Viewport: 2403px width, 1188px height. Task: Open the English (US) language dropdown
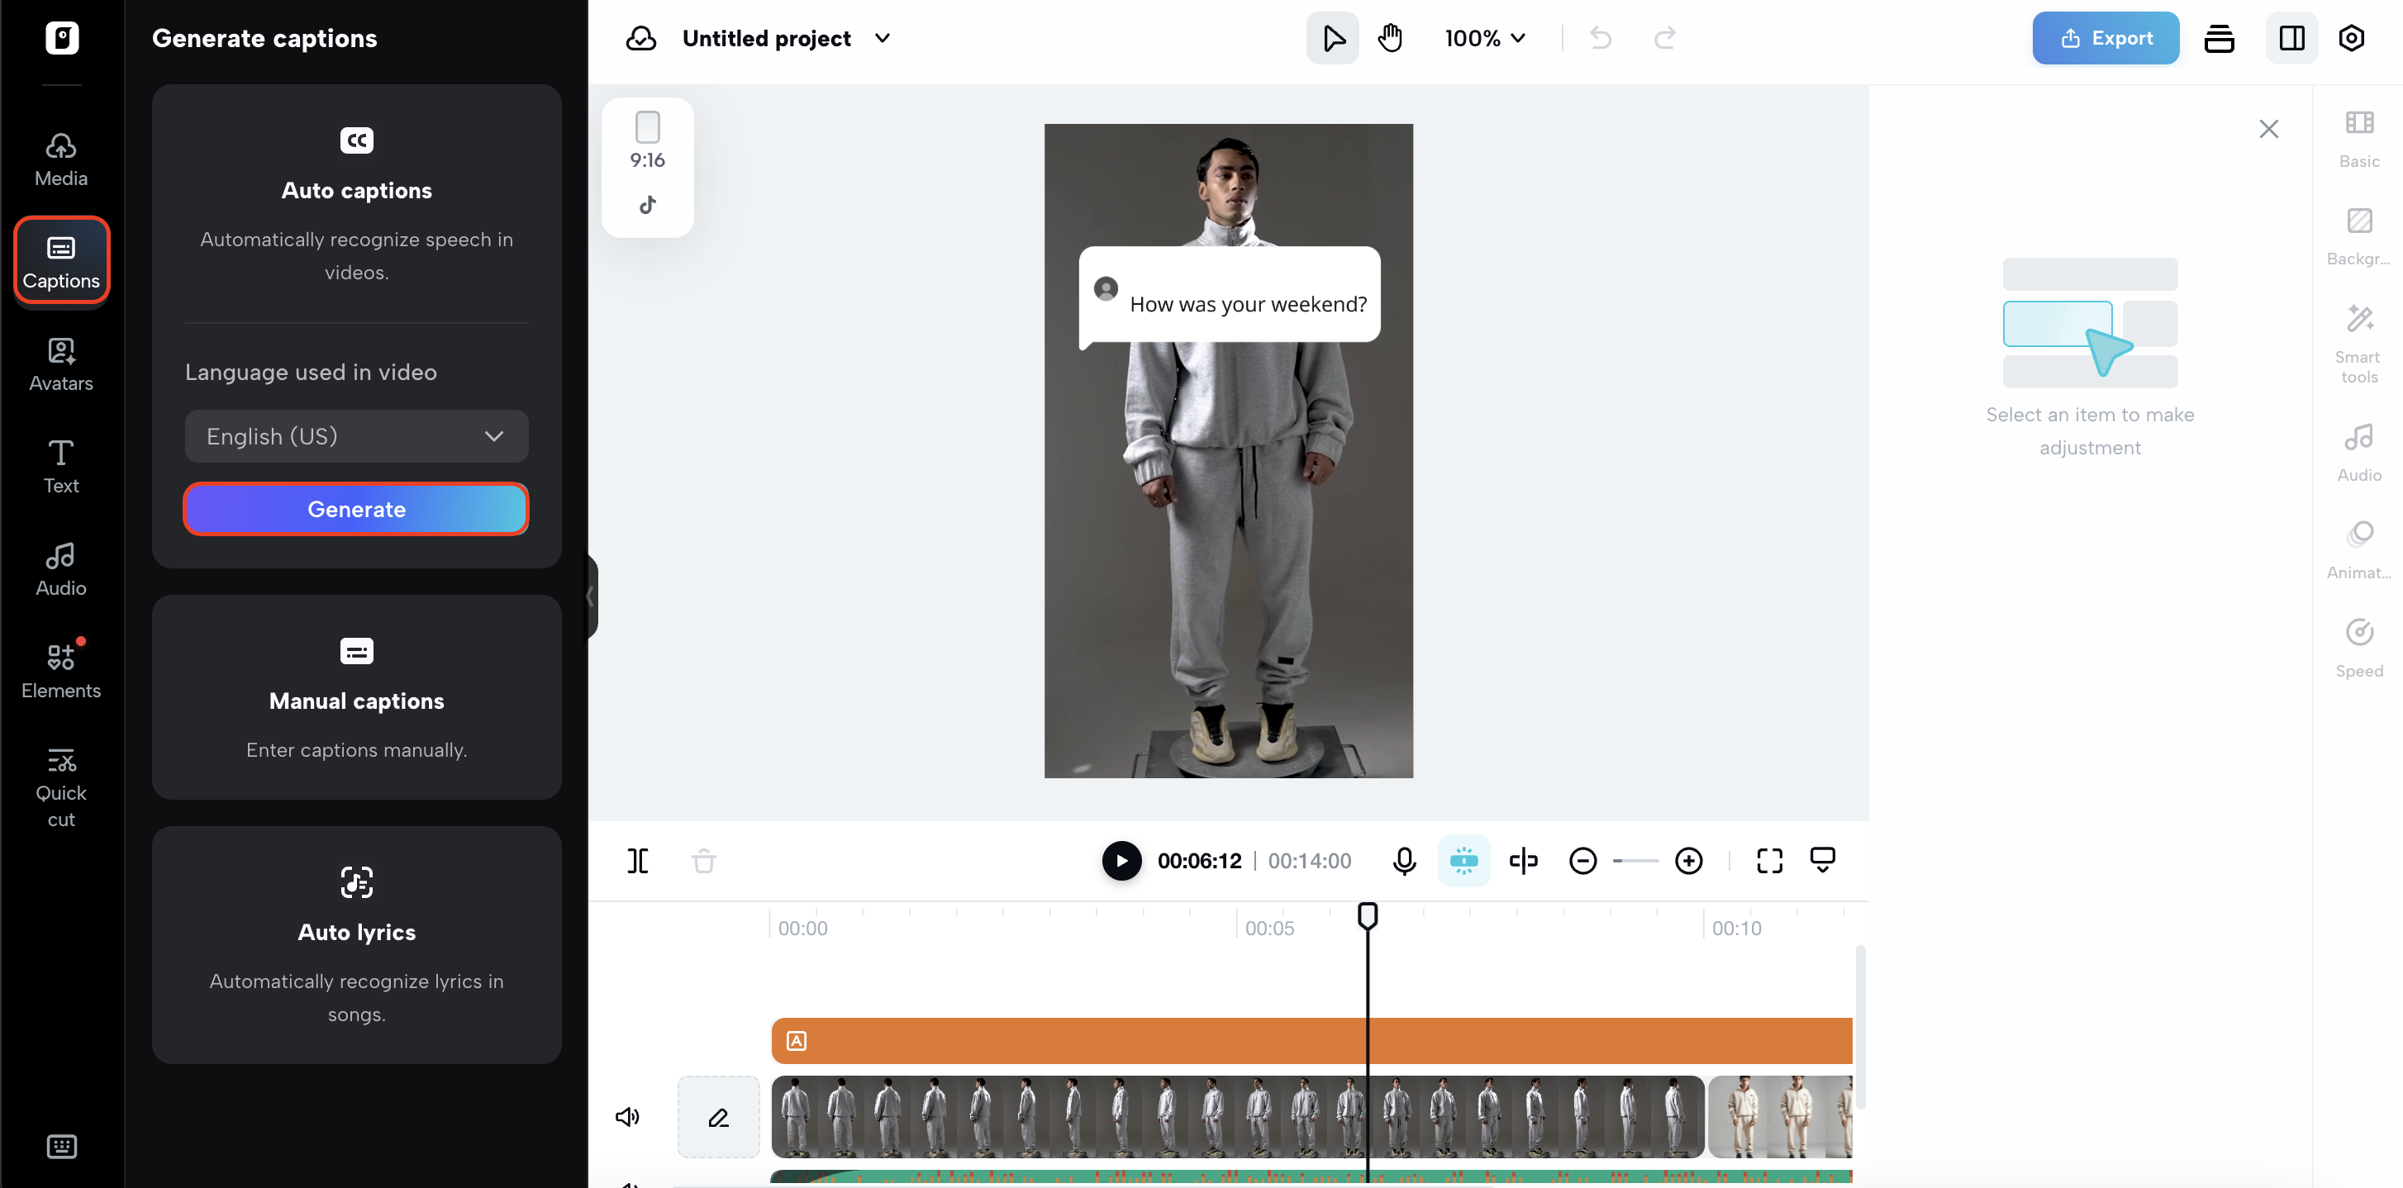click(x=355, y=435)
